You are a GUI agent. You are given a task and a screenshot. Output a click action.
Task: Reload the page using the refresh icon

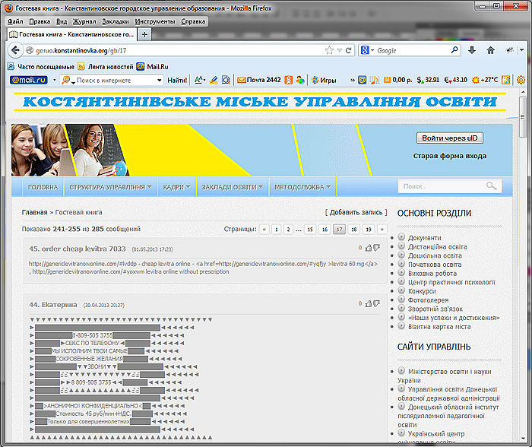tap(348, 50)
